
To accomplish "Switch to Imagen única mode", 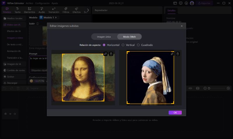I will tap(104, 37).
